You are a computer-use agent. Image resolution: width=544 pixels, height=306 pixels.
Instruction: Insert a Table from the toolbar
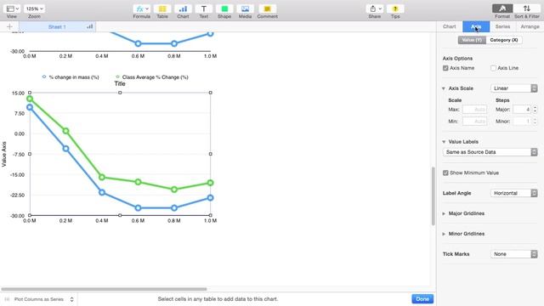click(x=162, y=9)
